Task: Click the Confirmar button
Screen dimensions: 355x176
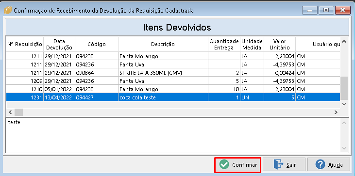Action: tap(238, 165)
